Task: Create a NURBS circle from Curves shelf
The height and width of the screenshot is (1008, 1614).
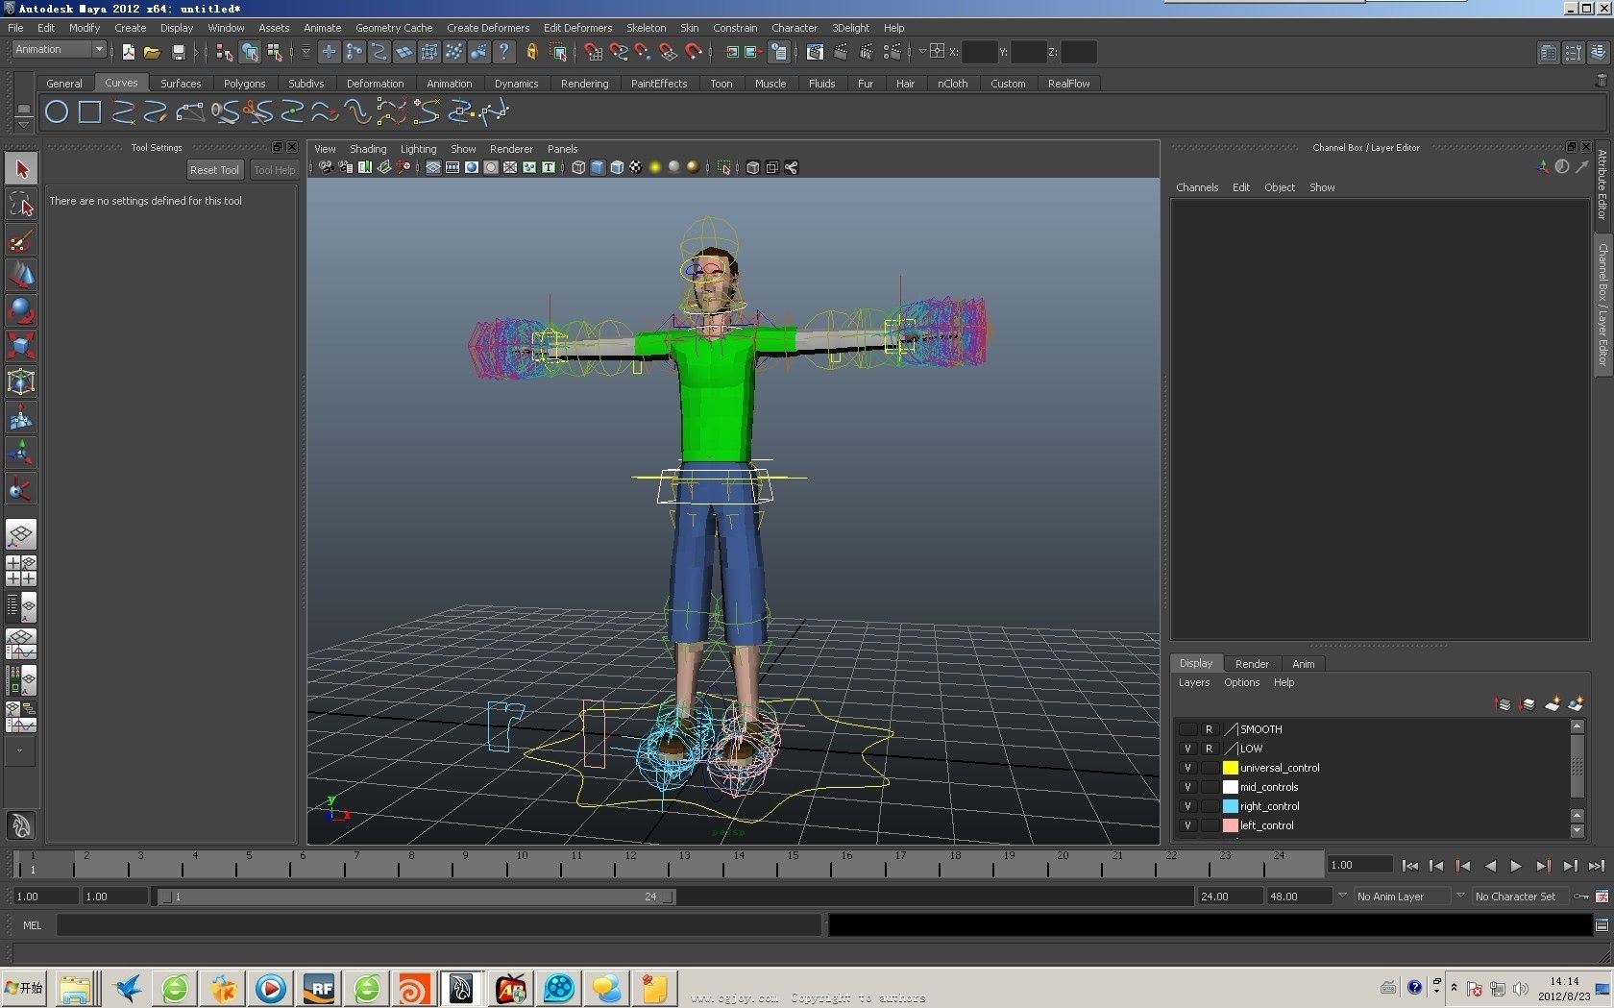Action: [57, 112]
